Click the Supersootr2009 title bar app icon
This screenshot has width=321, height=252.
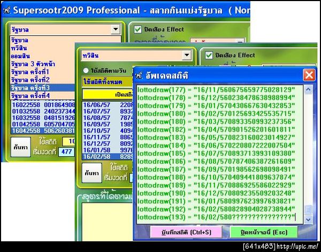pos(7,11)
